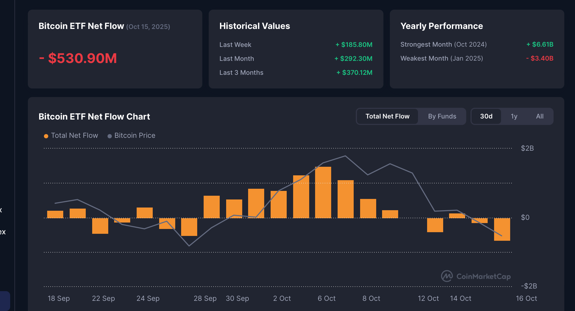Toggle Total Net Flow legend series
This screenshot has height=311, width=575.
(74, 136)
